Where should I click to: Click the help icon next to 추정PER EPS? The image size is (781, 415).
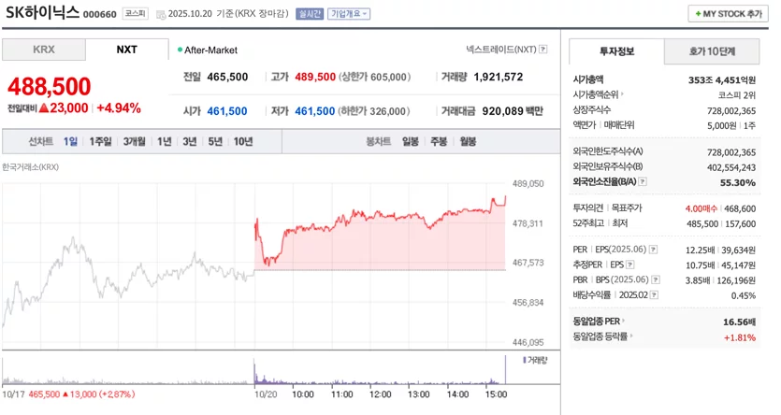[630, 265]
